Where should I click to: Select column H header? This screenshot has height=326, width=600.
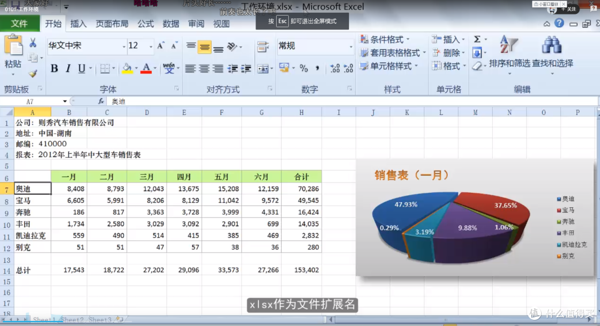302,113
